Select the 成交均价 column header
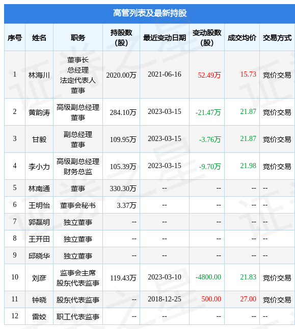The image size is (295, 329). 242,38
